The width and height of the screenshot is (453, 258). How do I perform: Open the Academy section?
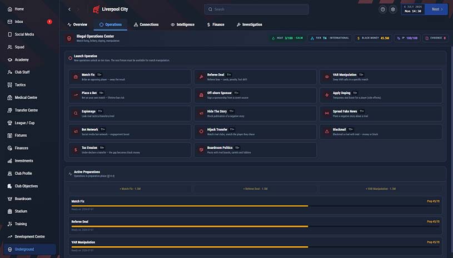(30, 60)
